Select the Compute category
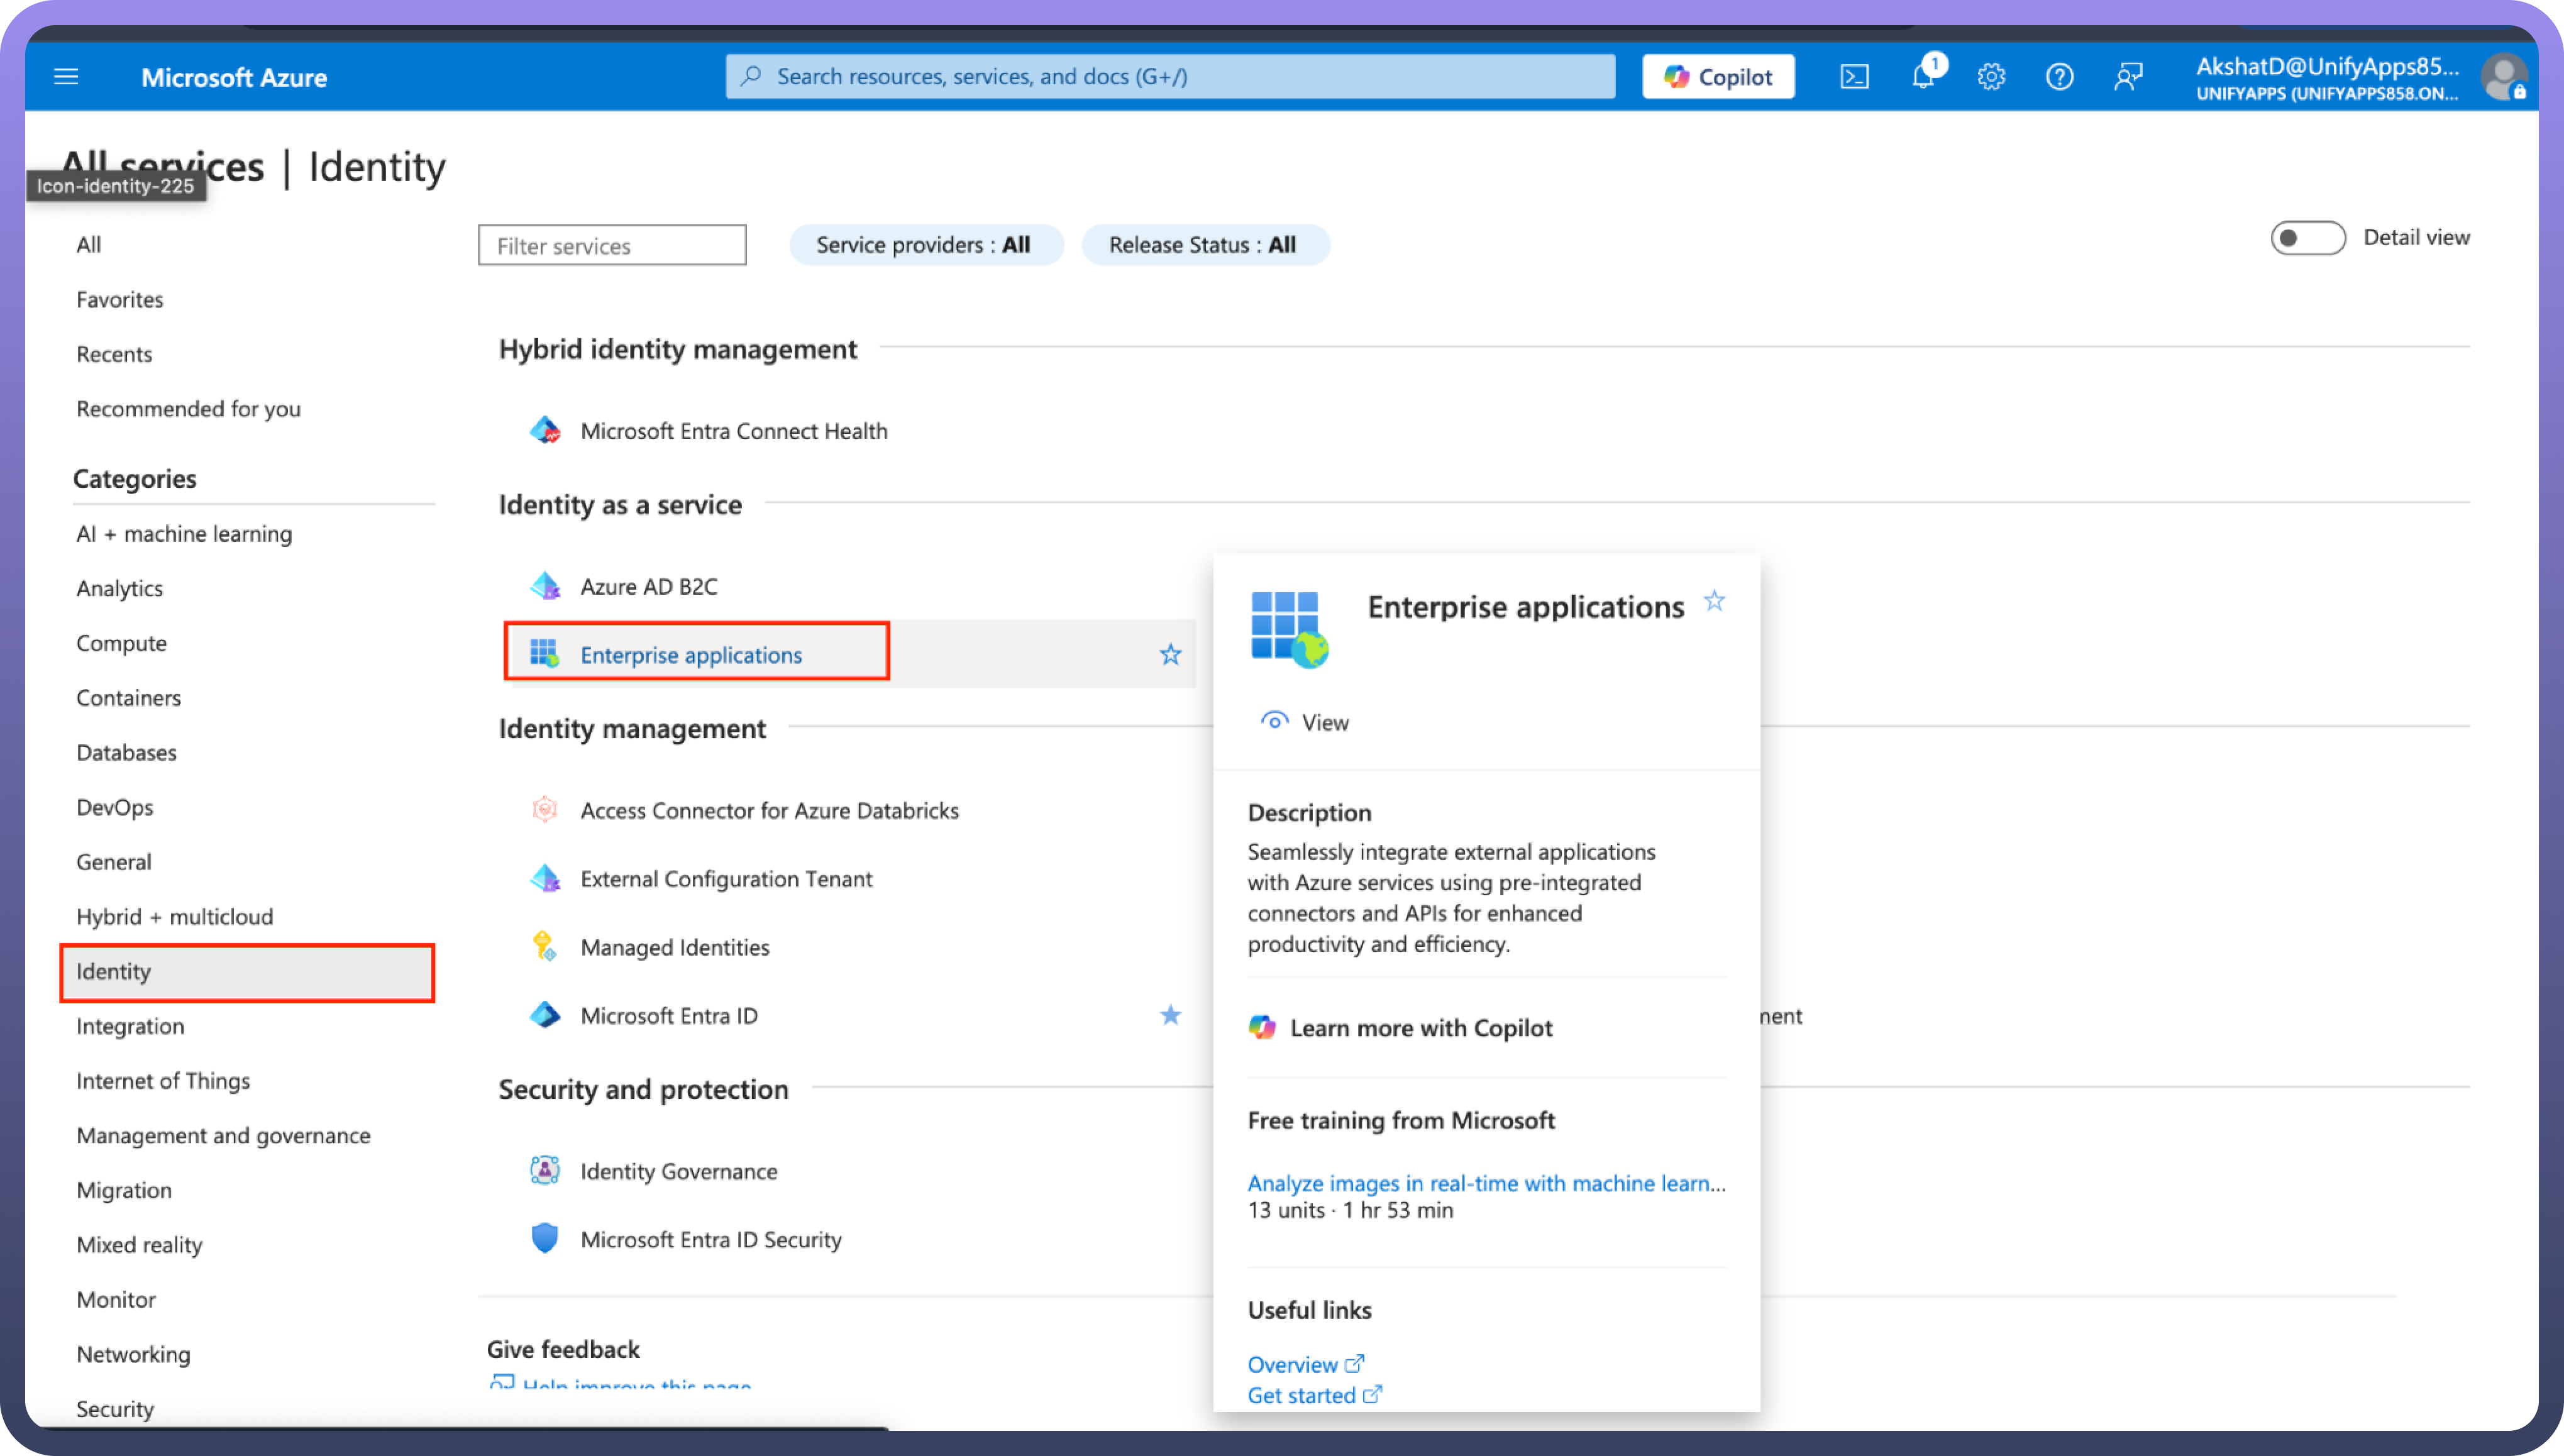 [x=122, y=643]
